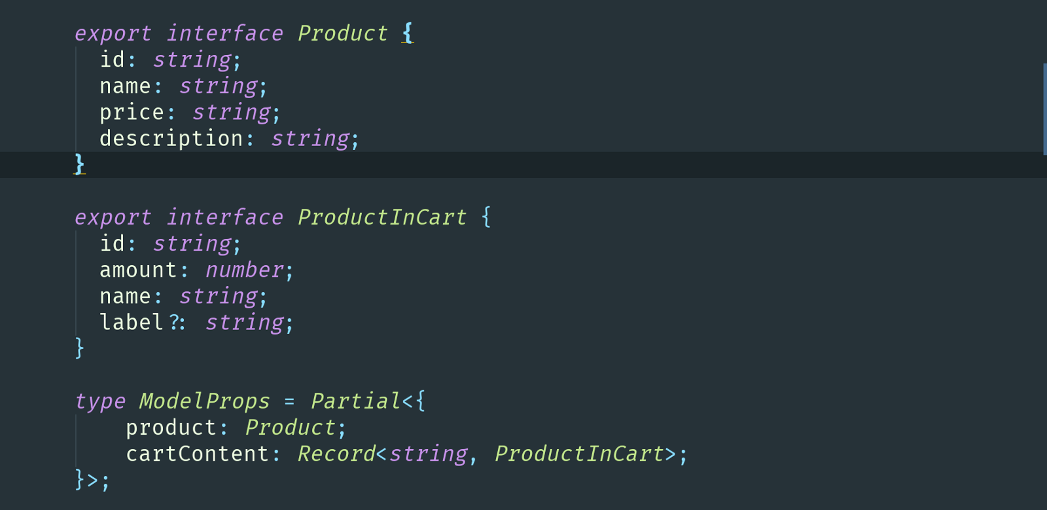
Task: Click the cartContent property name
Action: click(198, 454)
